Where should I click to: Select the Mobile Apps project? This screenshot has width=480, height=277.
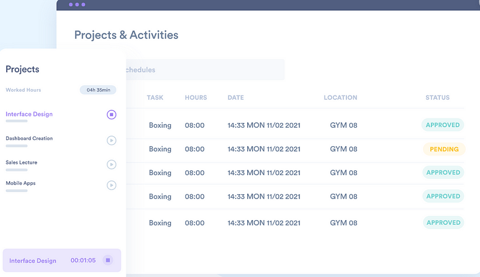[x=21, y=183]
